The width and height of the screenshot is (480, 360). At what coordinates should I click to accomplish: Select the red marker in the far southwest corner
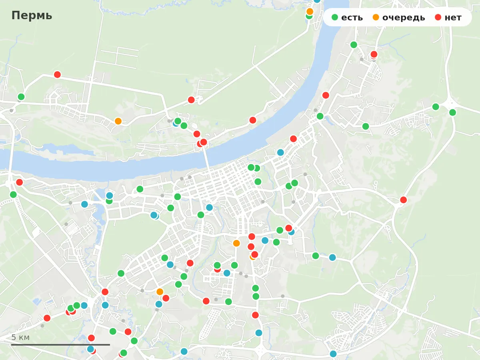point(47,318)
